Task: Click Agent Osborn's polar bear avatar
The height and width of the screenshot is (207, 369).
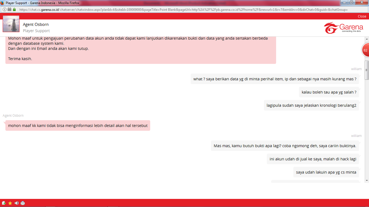Action: (11, 24)
